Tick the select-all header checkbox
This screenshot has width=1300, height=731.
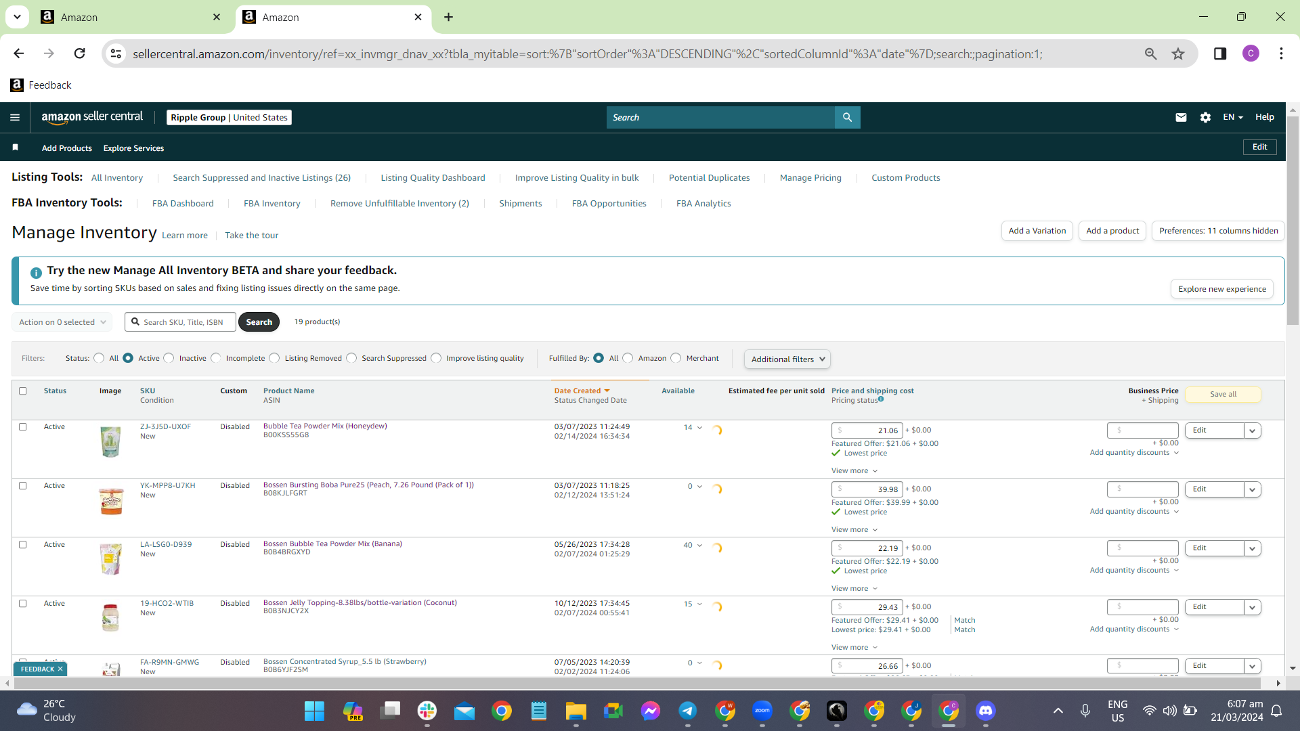pyautogui.click(x=23, y=391)
